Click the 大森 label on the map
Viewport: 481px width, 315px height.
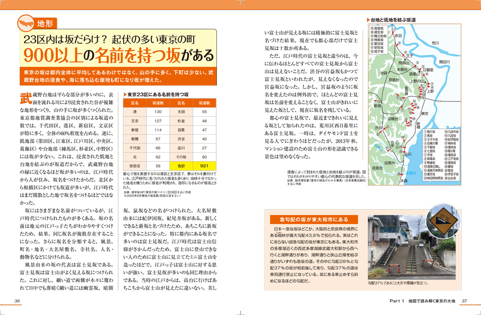pos(405,181)
